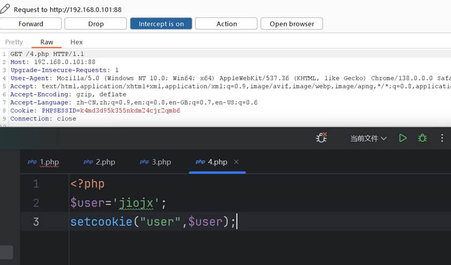This screenshot has height=265, width=451.
Task: Close the 4.php tab
Action: (x=236, y=162)
